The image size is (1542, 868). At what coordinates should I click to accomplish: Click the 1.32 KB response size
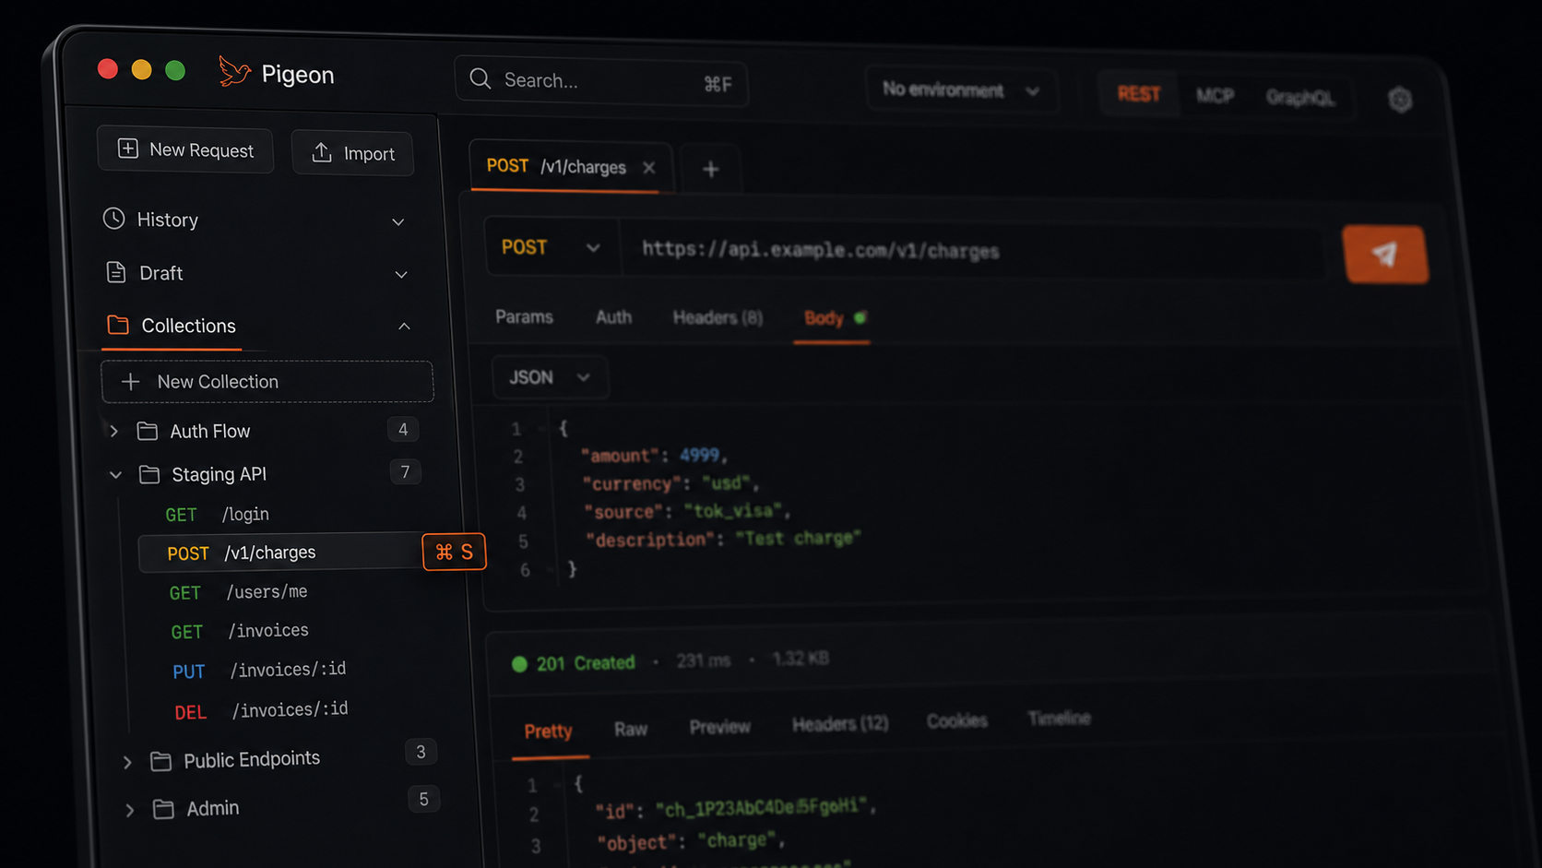click(801, 659)
